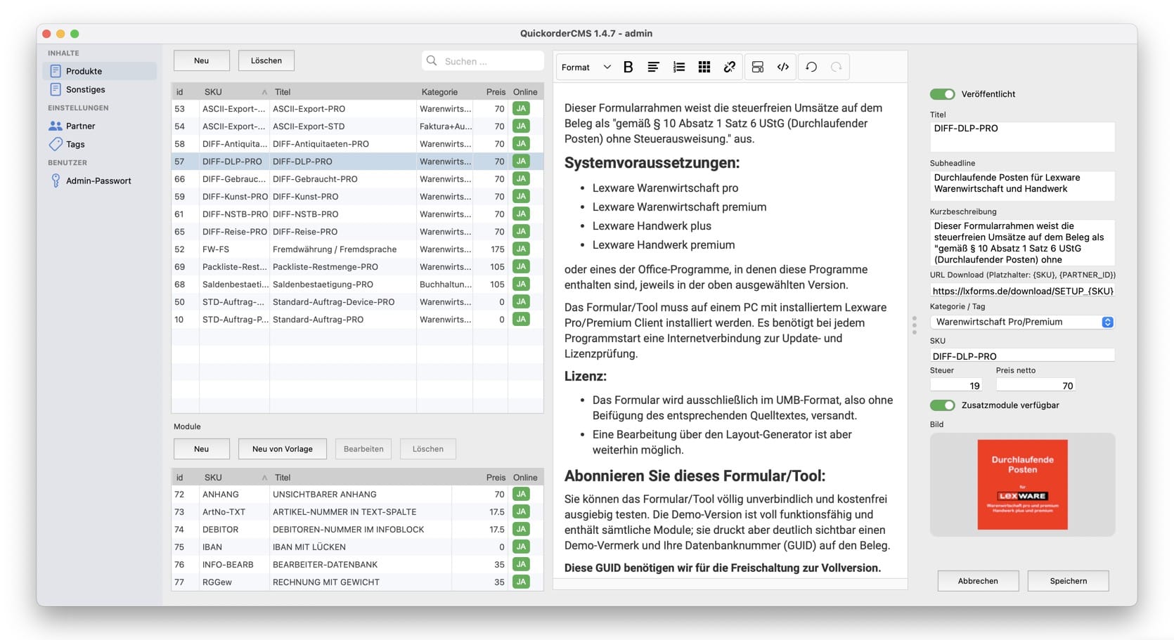This screenshot has height=640, width=1174.
Task: Click JA online badge for FW-FS row
Action: coord(521,249)
